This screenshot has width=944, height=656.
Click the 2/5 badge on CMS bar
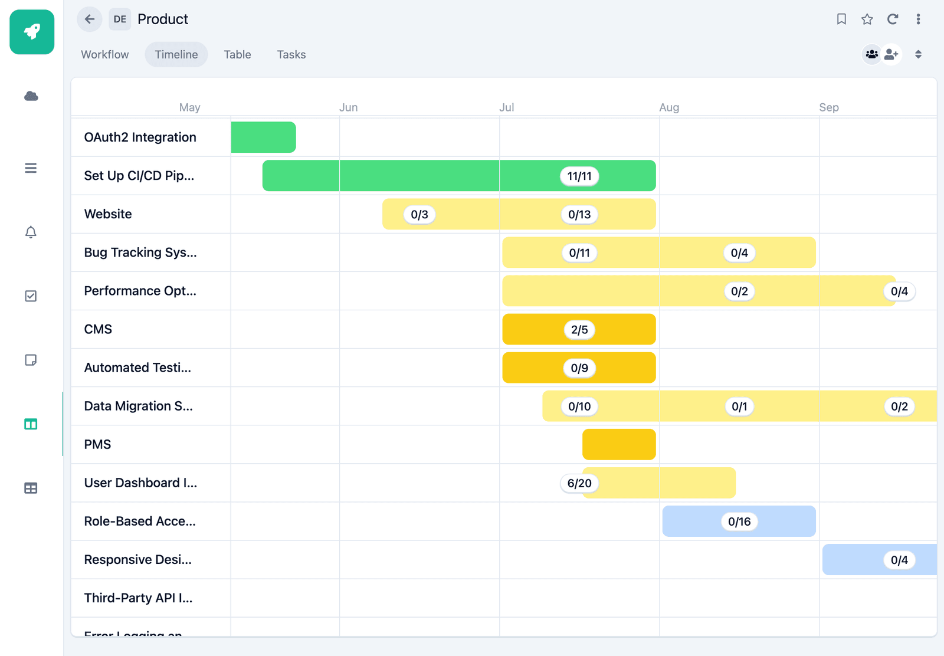click(579, 329)
